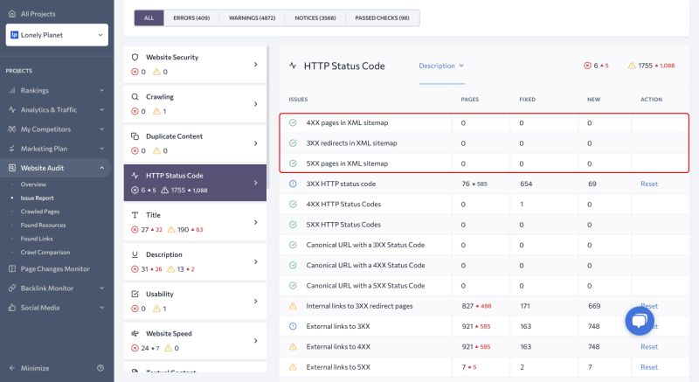
Task: Open the live chat widget
Action: pyautogui.click(x=640, y=322)
